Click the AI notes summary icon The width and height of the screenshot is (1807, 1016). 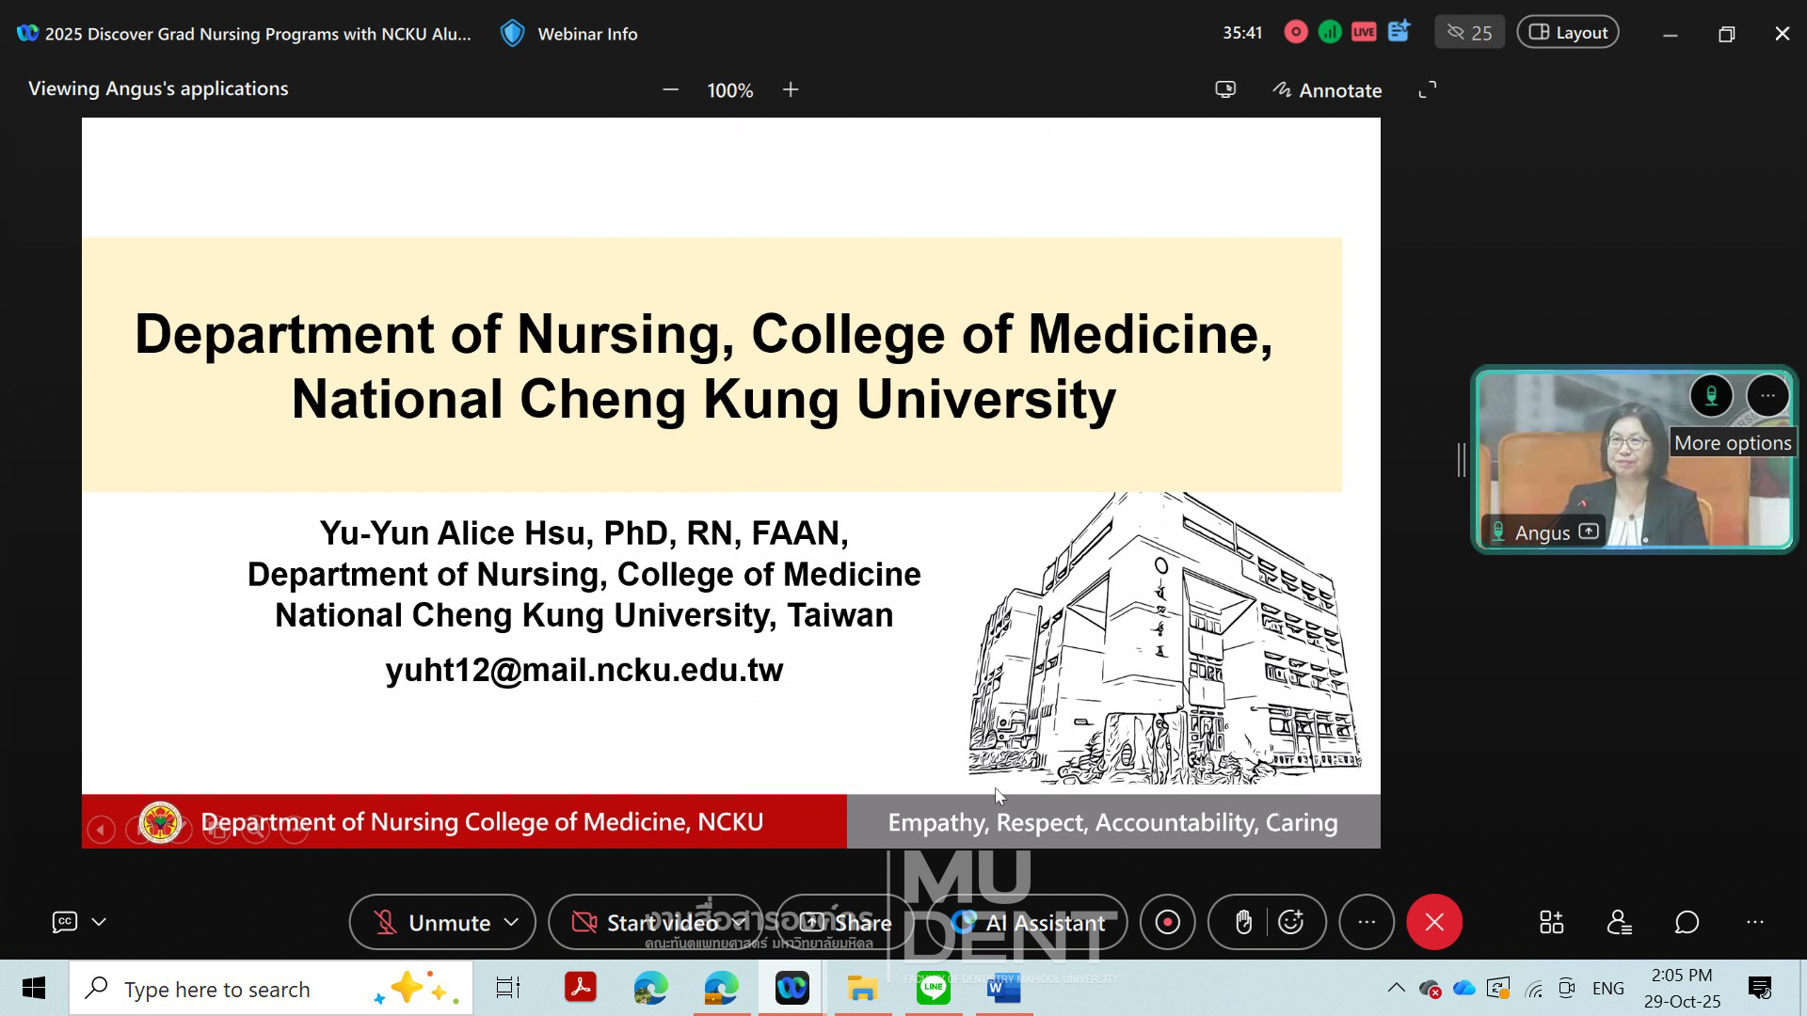coord(1399,32)
